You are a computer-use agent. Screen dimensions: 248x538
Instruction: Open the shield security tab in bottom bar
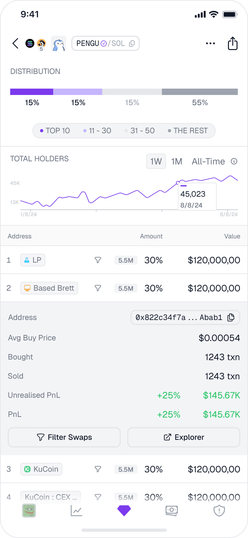click(219, 511)
